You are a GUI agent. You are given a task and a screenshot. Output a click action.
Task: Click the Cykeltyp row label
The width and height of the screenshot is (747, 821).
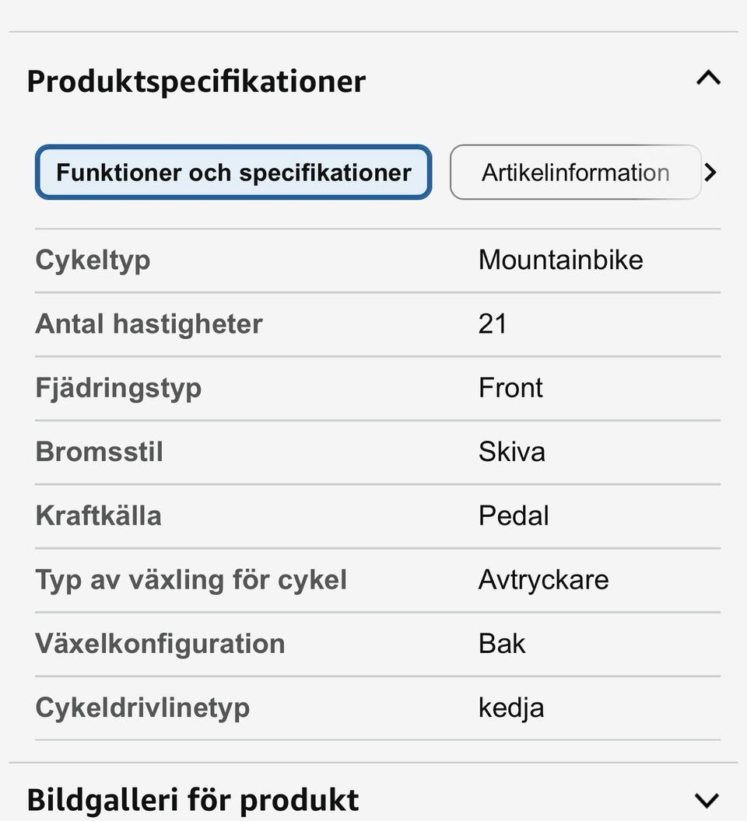pyautogui.click(x=93, y=260)
